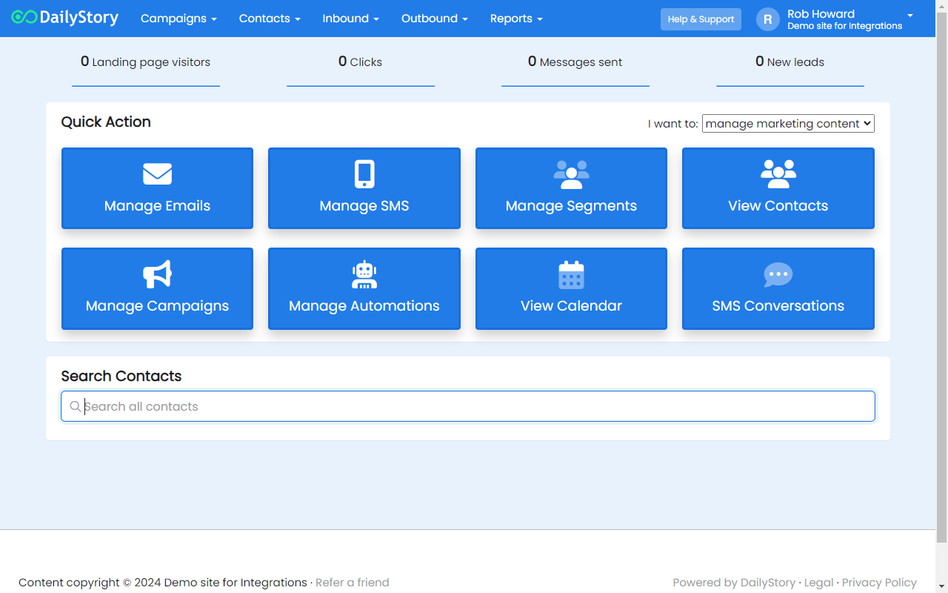Image resolution: width=948 pixels, height=593 pixels.
Task: Click the robot icon on Manage Automations
Action: (364, 274)
